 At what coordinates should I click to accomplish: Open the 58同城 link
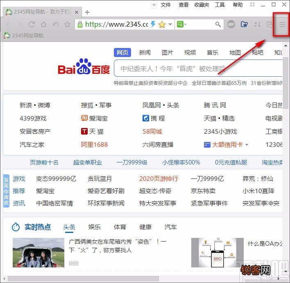point(152,132)
